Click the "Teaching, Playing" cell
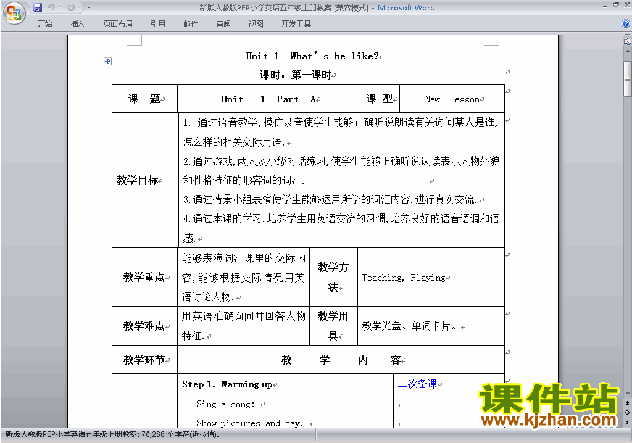This screenshot has height=443, width=632. tap(431, 277)
